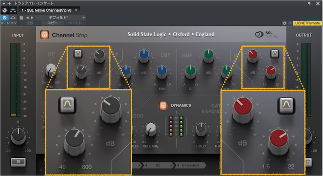Expand the arrow next to the gear
This screenshot has height=176, width=323.
(290, 23)
